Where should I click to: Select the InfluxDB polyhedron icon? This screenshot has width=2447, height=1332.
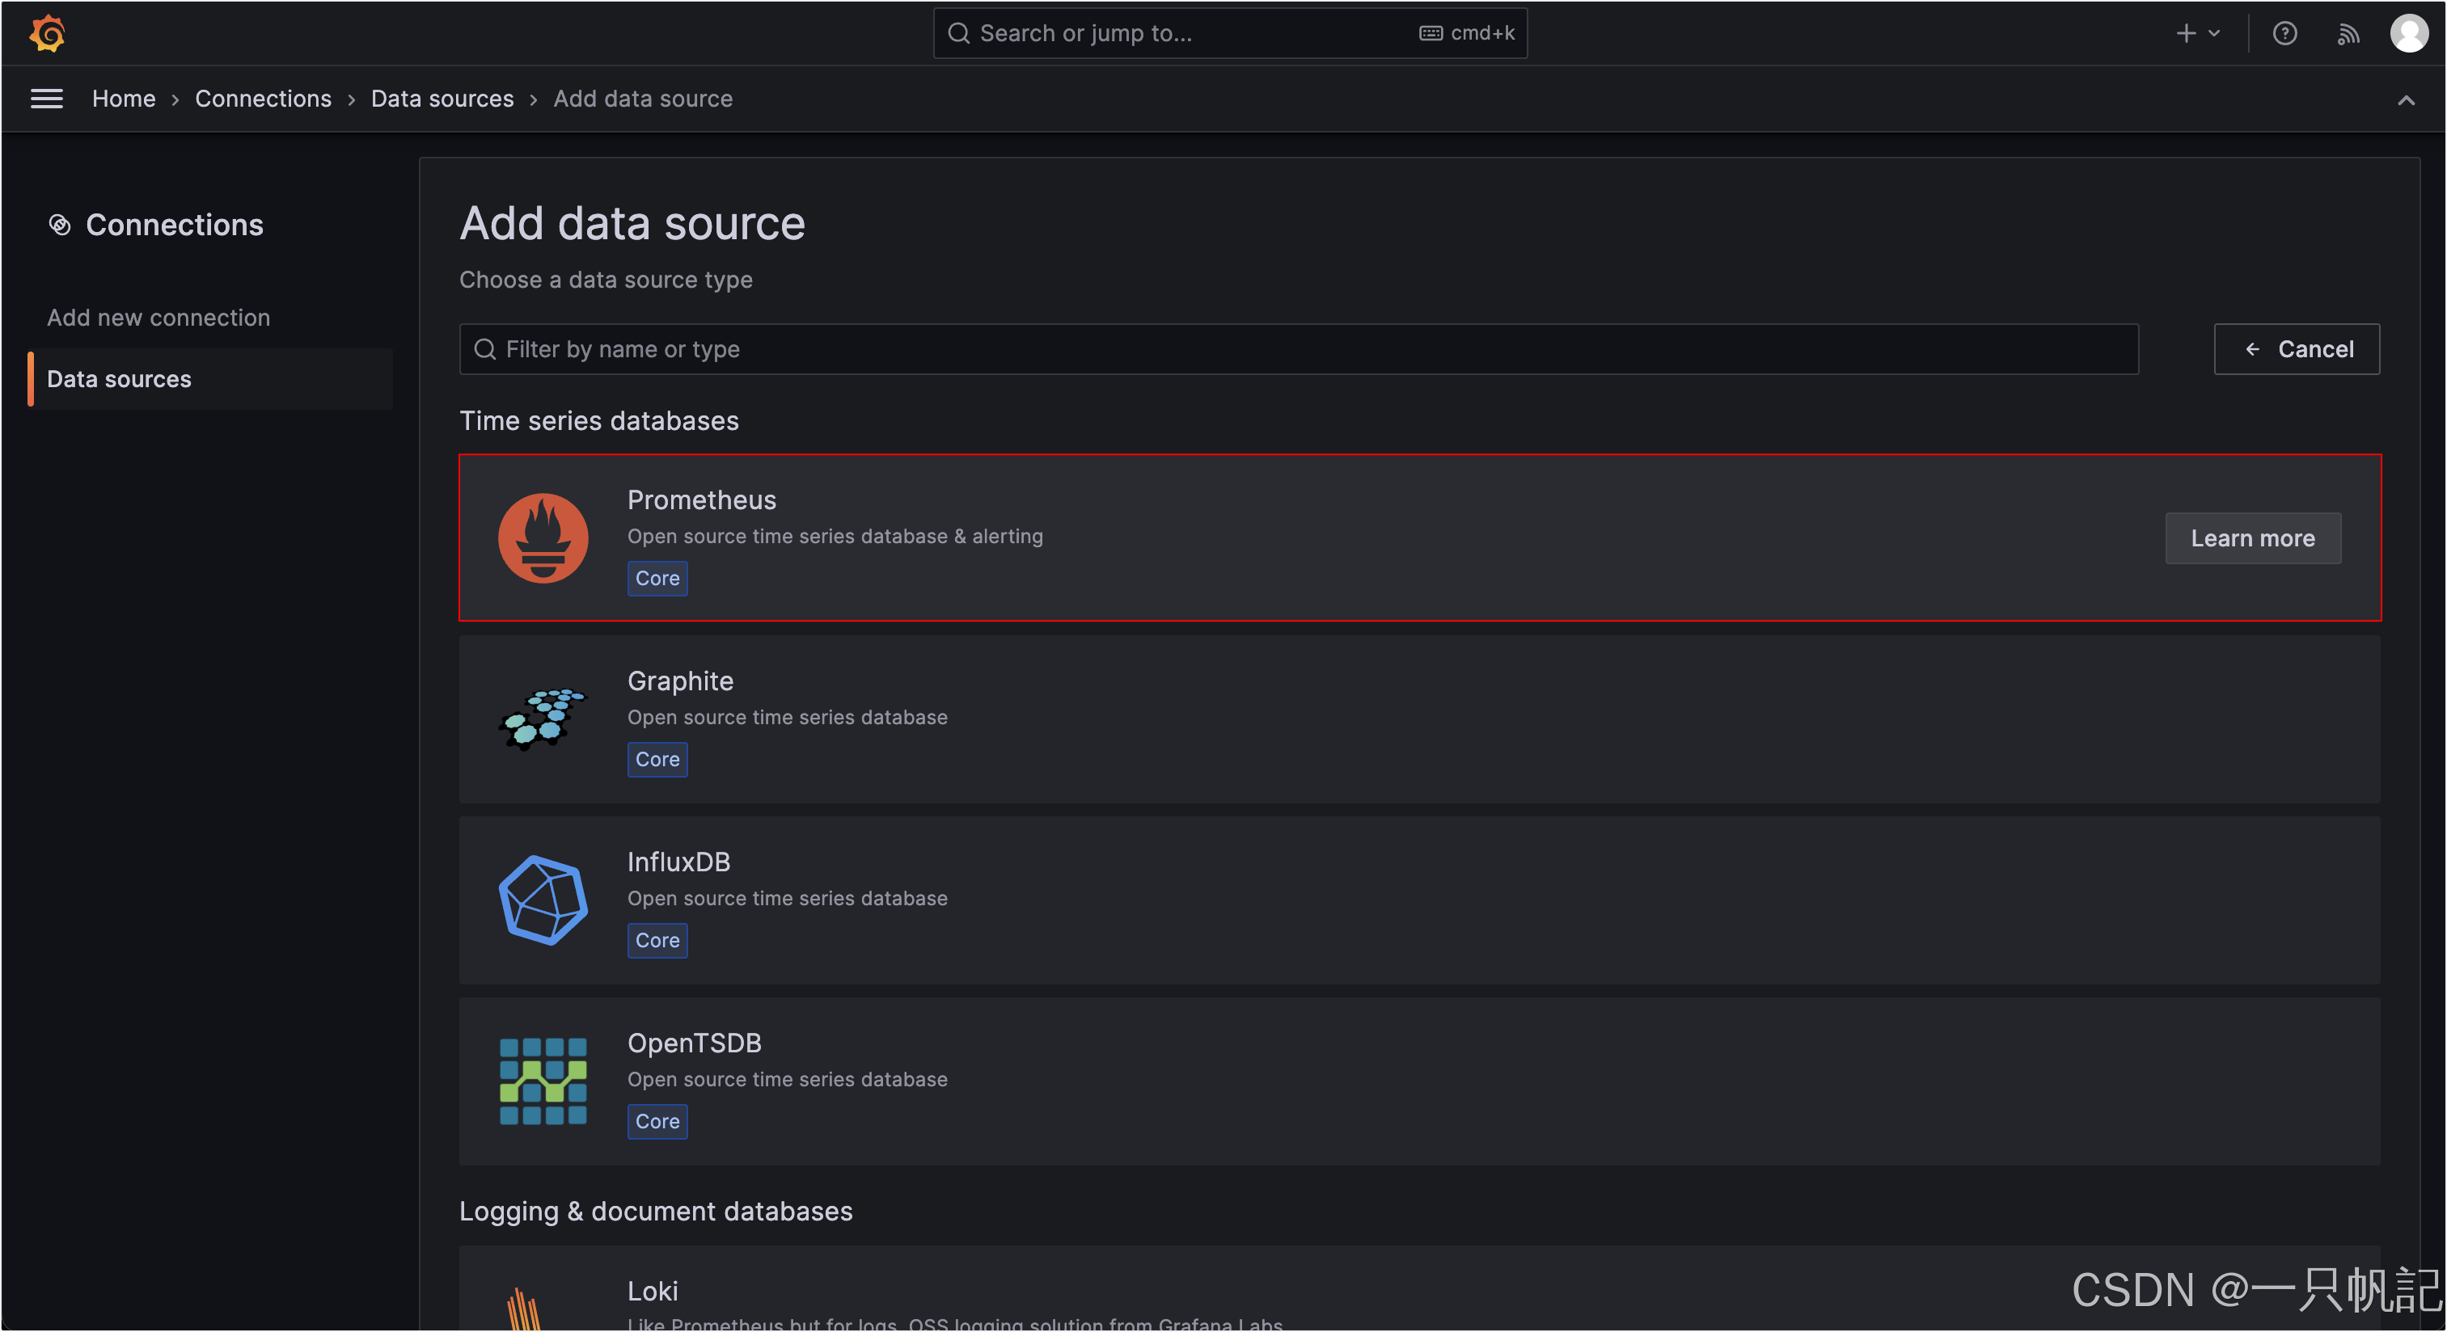pyautogui.click(x=543, y=900)
